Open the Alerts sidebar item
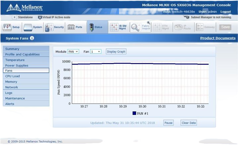This screenshot has width=238, height=146. click(26, 104)
